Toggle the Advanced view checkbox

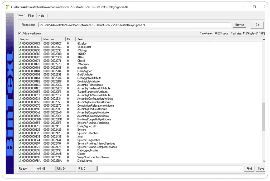20,33
